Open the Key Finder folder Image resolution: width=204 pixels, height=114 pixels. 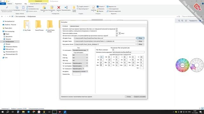[x=27, y=26]
